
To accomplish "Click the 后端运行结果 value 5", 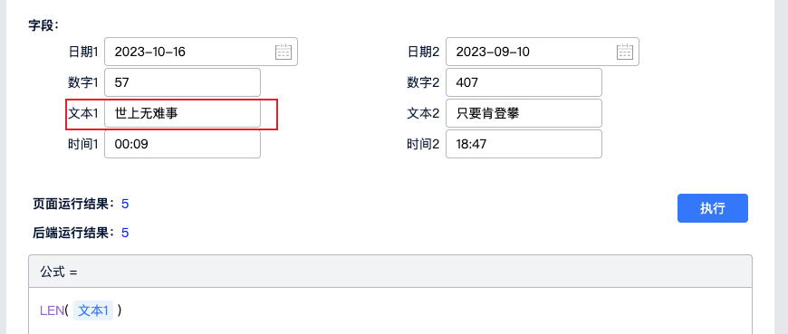I will coord(125,233).
